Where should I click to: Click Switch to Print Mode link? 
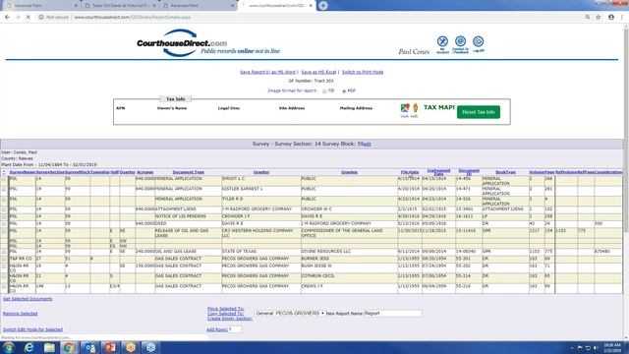363,72
